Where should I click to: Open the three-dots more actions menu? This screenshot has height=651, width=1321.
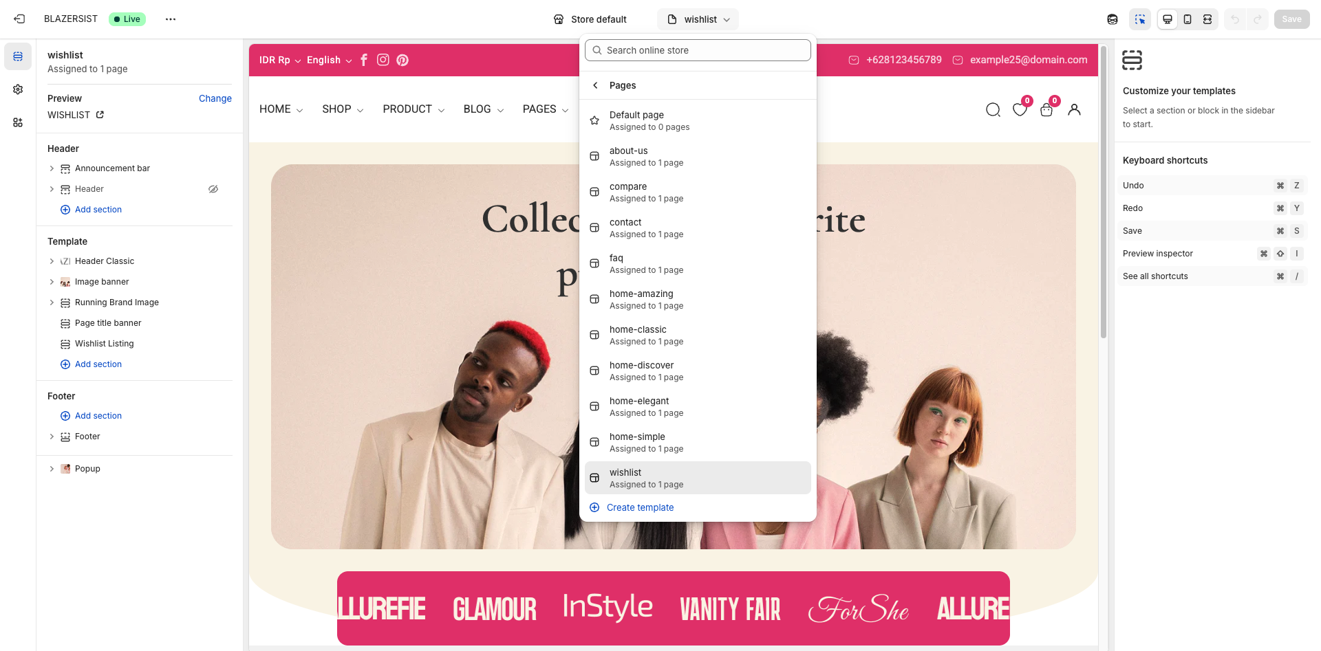pos(171,19)
